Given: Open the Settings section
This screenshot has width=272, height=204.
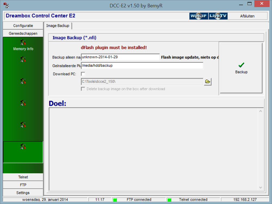Looking at the screenshot, I should coord(23,193).
